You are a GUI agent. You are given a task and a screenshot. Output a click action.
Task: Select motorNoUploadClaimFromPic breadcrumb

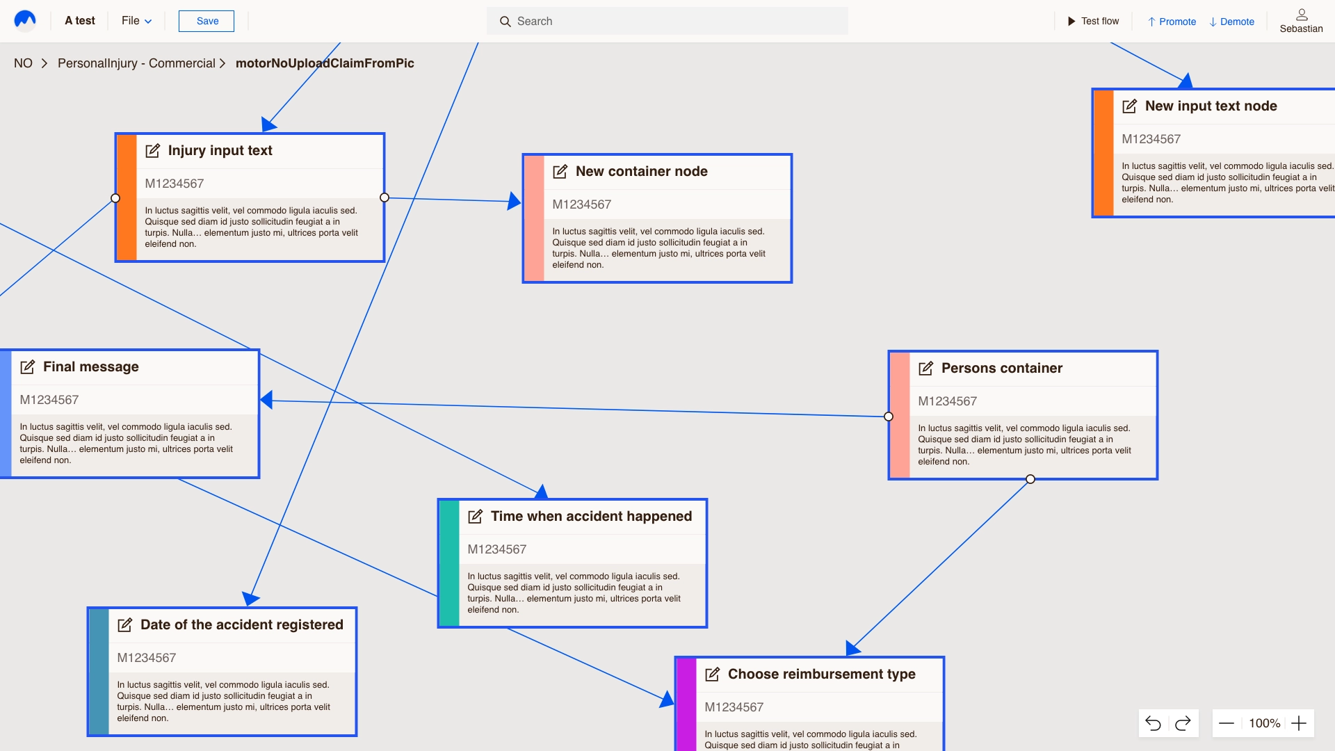click(x=325, y=63)
